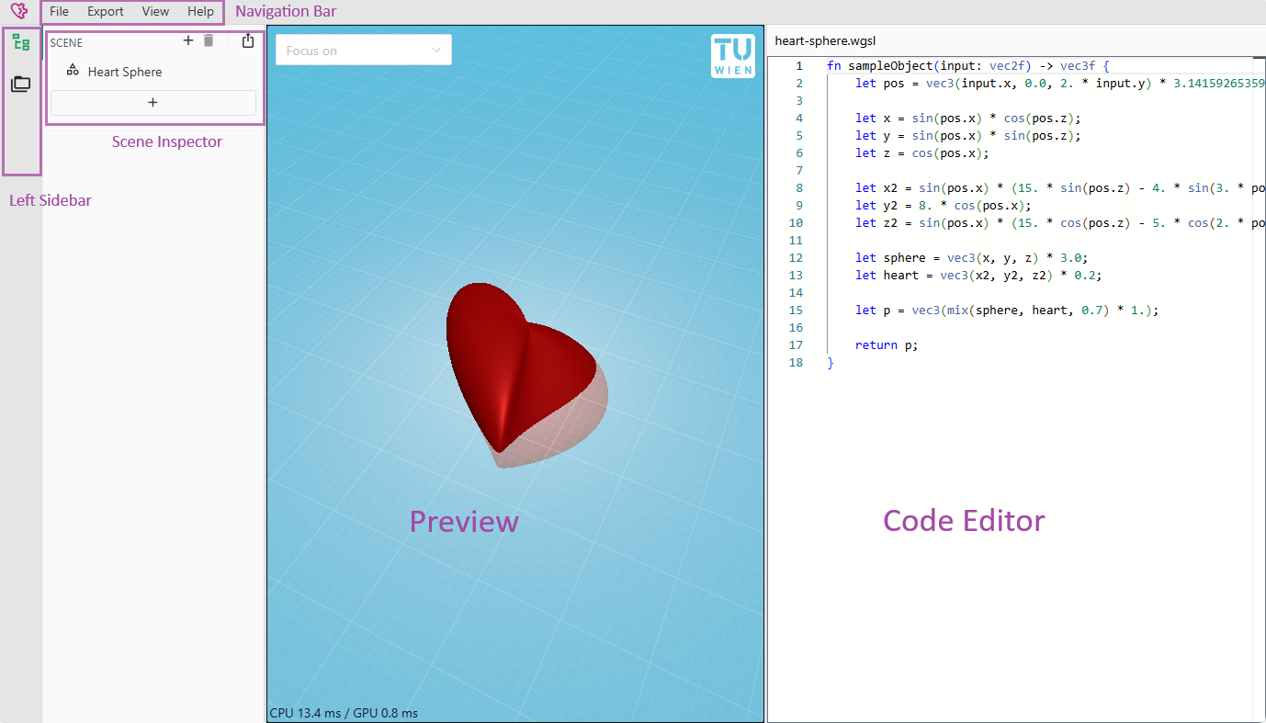Click the code editor vertical scrollbar
This screenshot has width=1266, height=723.
[1258, 390]
